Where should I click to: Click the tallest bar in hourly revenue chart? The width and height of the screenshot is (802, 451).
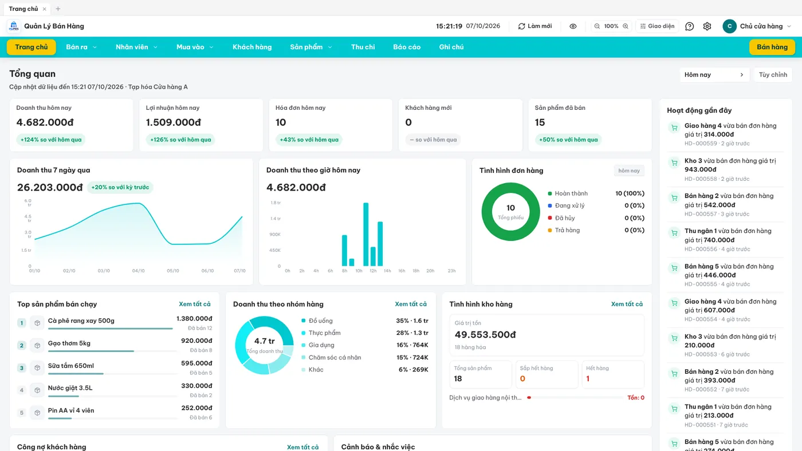(365, 234)
